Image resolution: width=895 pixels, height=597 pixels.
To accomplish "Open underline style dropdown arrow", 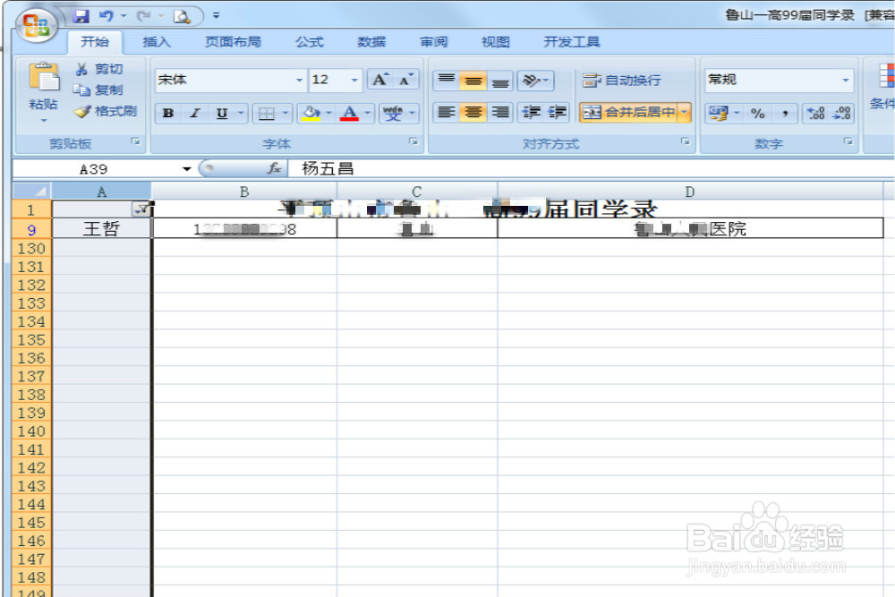I will (241, 113).
